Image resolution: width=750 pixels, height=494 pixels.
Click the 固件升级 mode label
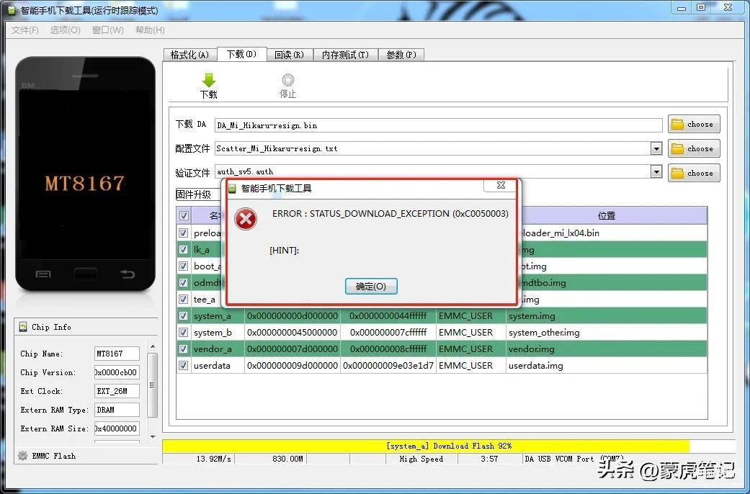click(x=193, y=194)
